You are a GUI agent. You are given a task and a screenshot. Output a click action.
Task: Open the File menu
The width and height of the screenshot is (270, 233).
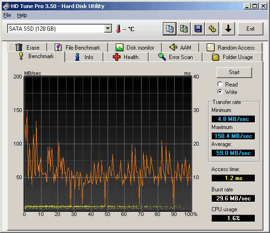tap(7, 15)
